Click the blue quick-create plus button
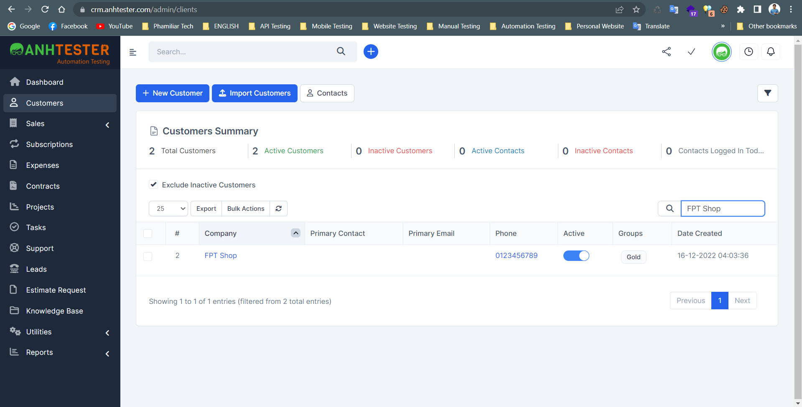 pos(371,51)
